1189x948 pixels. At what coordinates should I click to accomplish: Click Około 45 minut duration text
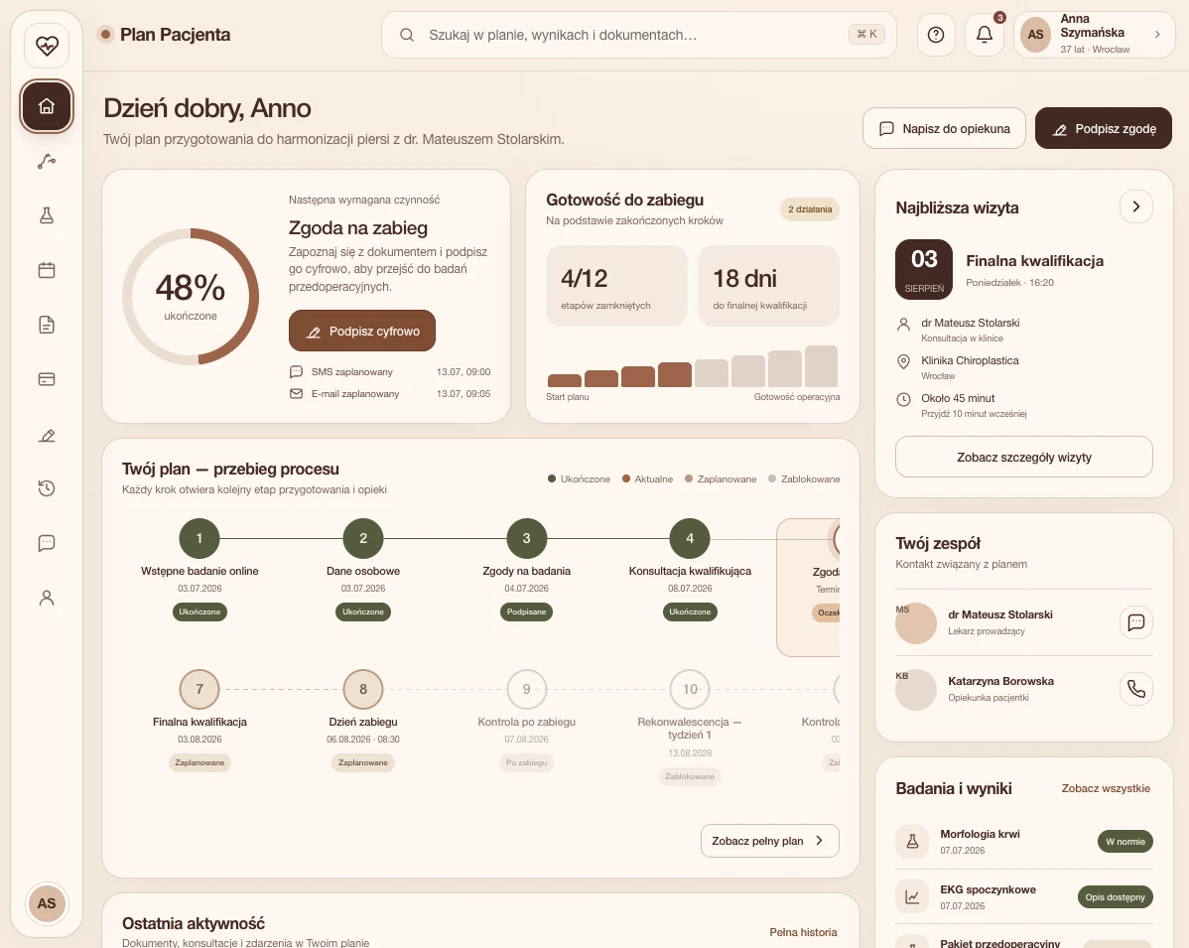point(958,398)
